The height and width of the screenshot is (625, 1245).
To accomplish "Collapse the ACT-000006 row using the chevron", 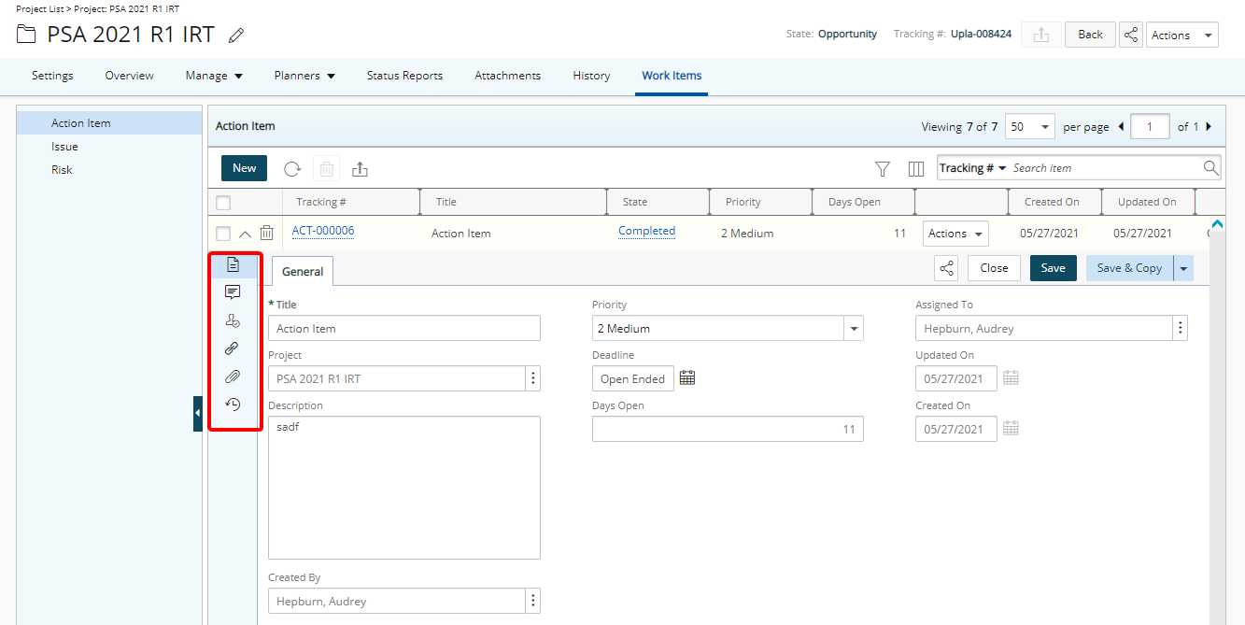I will pos(245,234).
